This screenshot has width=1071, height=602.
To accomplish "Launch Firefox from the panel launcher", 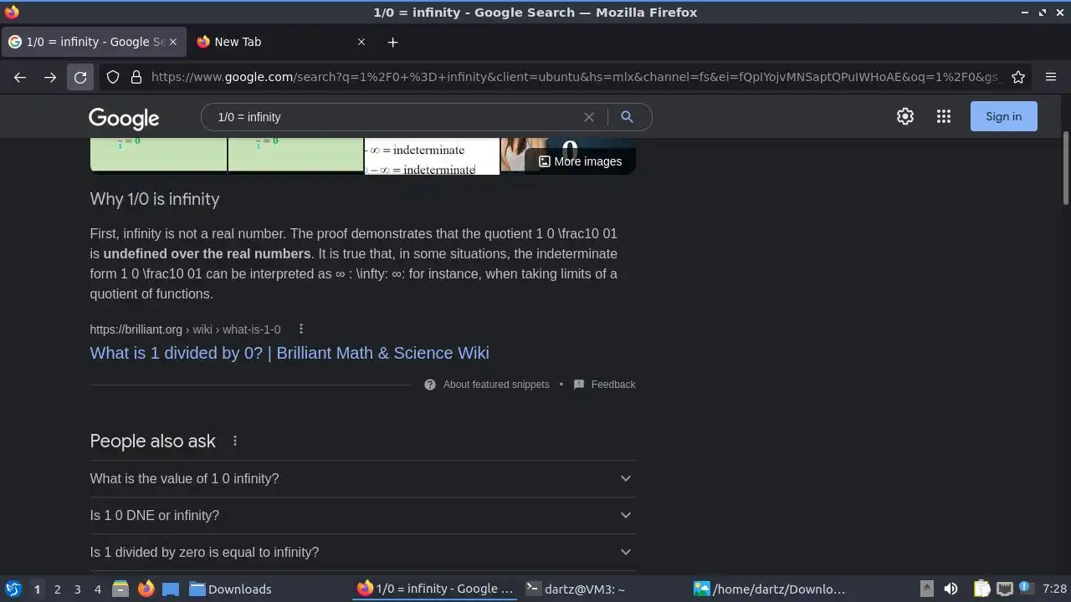I will pos(146,589).
